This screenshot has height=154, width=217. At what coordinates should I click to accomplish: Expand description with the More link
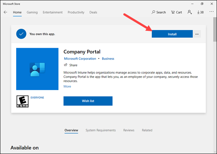coord(67,87)
